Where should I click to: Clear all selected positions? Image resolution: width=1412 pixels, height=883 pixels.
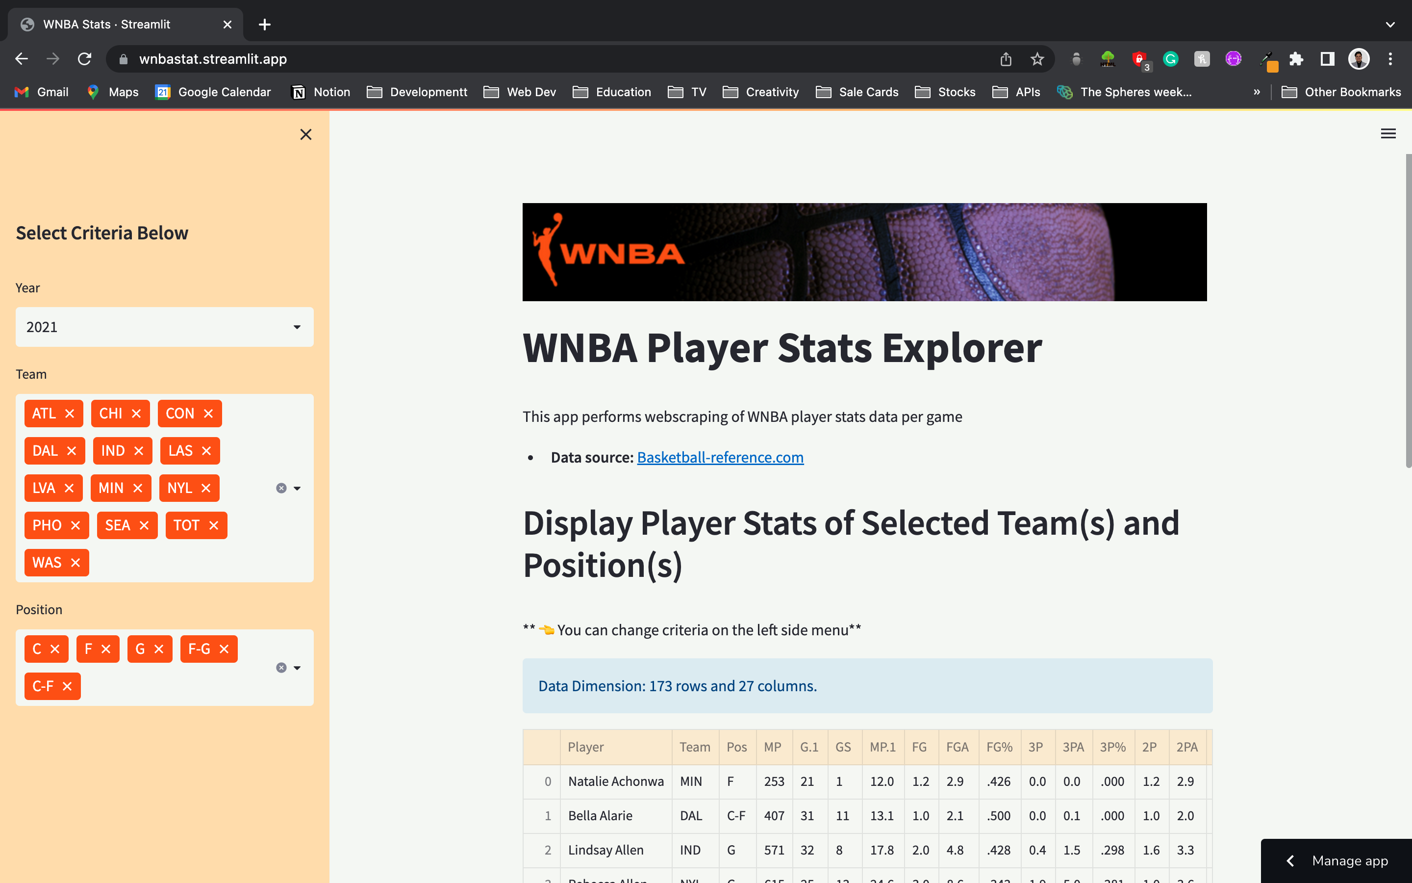(x=281, y=668)
